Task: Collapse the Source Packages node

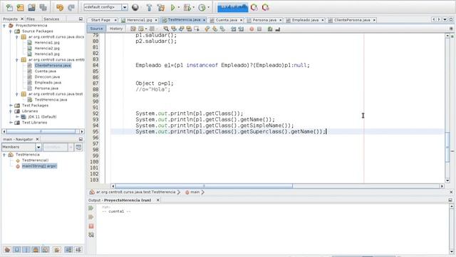Action: (x=11, y=31)
